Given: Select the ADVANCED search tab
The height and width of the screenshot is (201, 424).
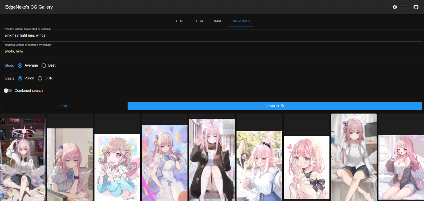Looking at the screenshot, I should [x=241, y=21].
